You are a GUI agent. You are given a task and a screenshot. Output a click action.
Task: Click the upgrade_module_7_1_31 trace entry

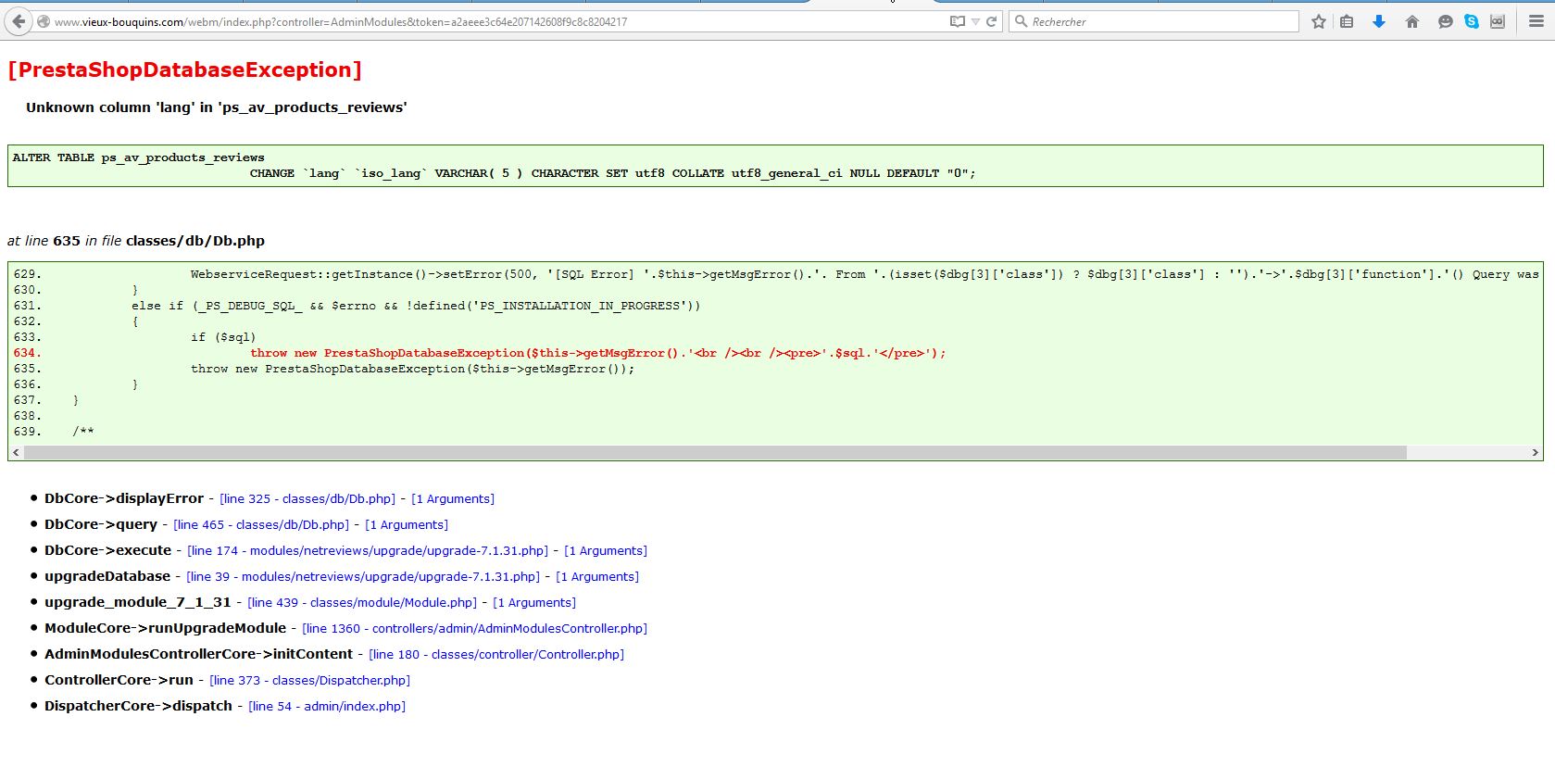138,603
